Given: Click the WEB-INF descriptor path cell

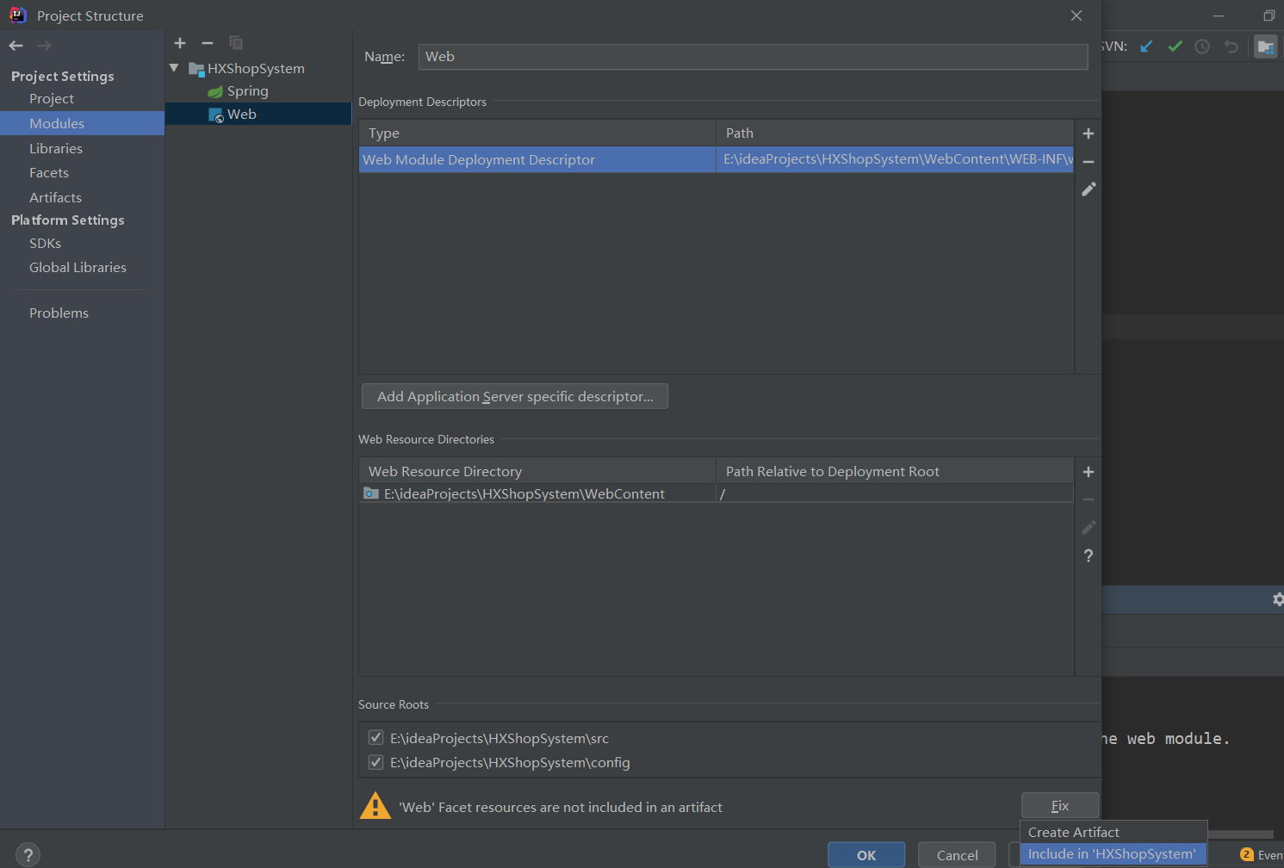Looking at the screenshot, I should tap(895, 159).
